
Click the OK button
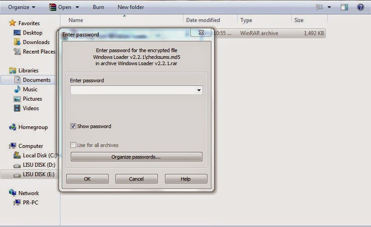point(87,178)
